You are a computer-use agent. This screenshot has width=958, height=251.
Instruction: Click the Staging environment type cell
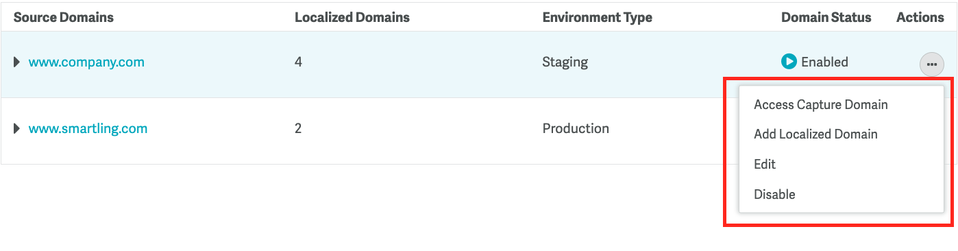565,62
